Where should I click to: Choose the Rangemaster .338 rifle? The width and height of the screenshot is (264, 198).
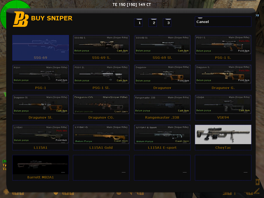point(162,108)
